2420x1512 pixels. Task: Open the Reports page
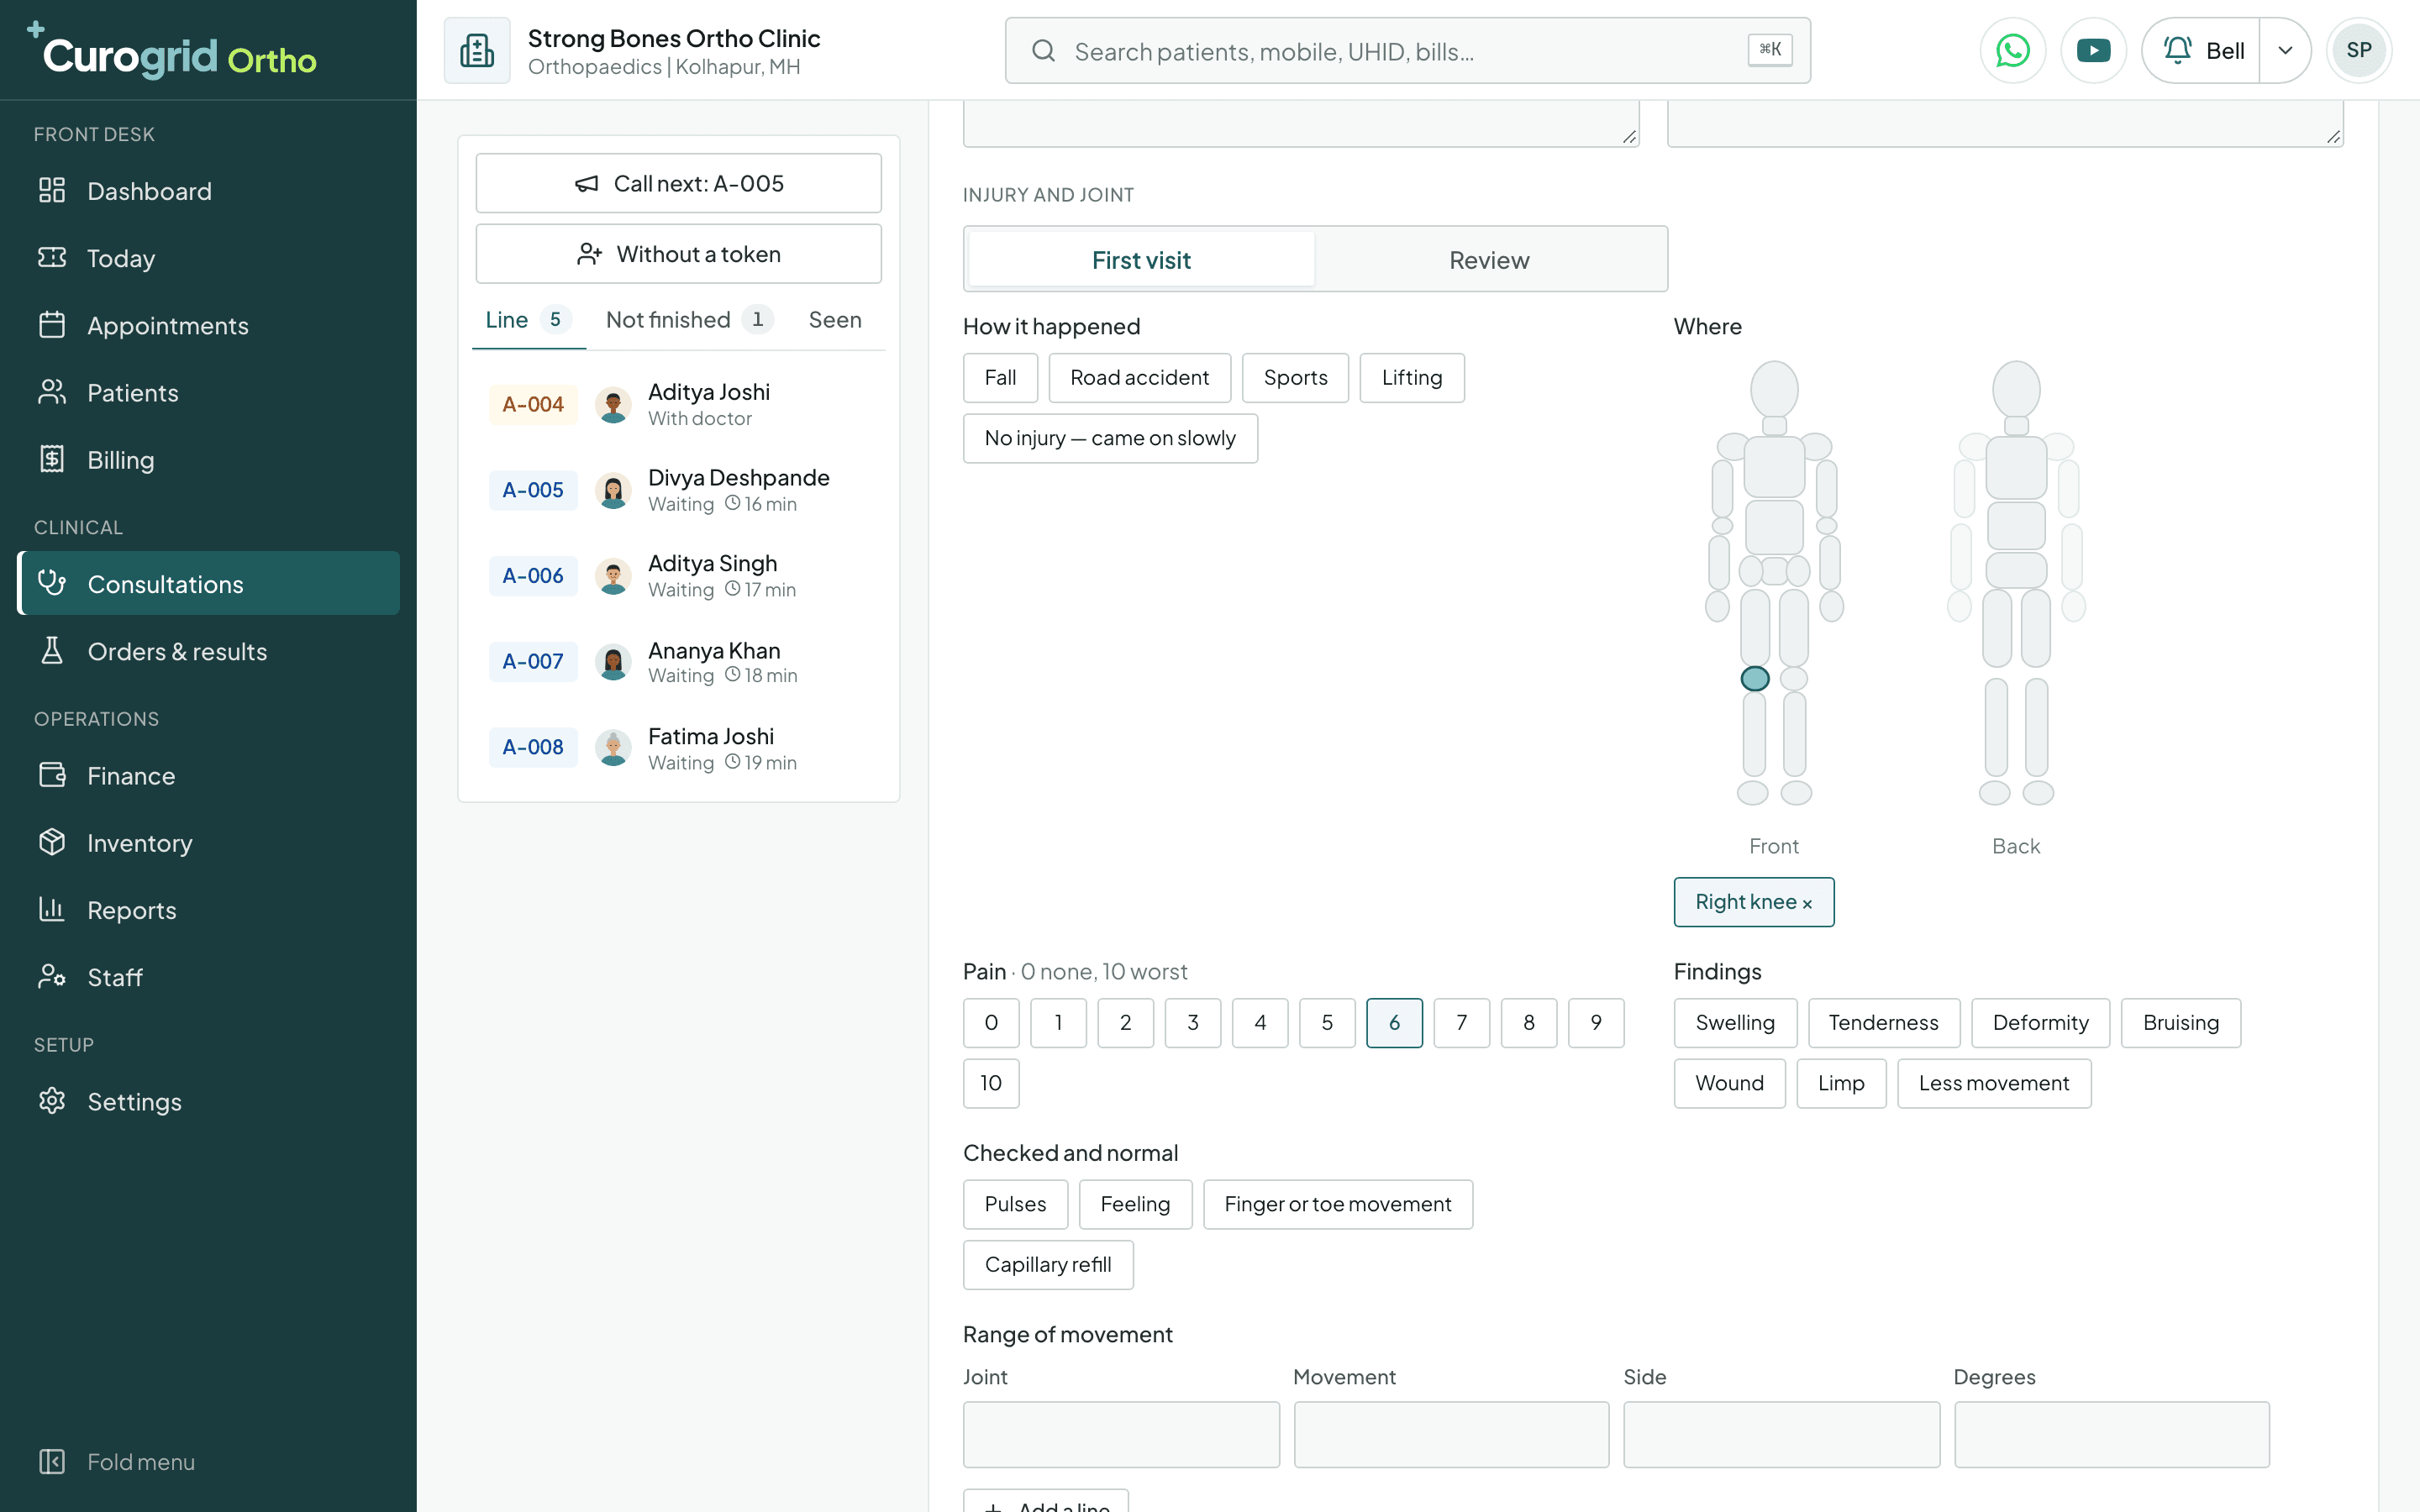click(x=208, y=909)
